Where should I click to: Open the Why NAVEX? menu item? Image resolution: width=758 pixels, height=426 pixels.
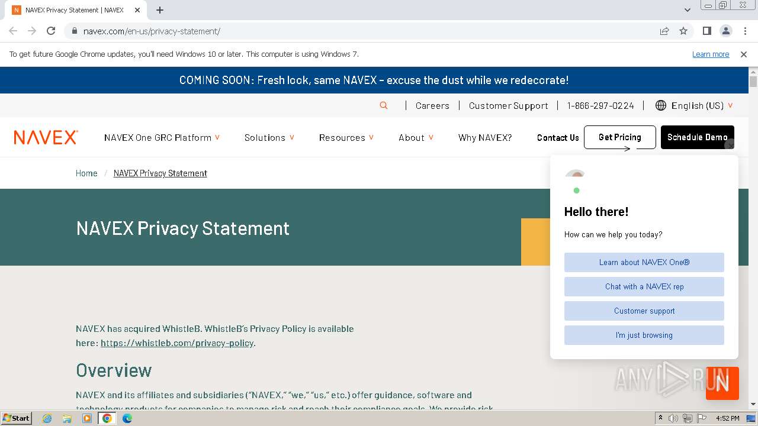click(485, 137)
